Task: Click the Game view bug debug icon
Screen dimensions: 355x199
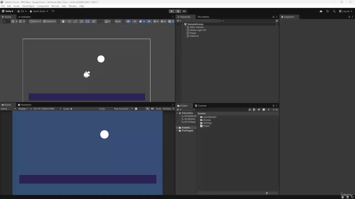Action: (136, 109)
